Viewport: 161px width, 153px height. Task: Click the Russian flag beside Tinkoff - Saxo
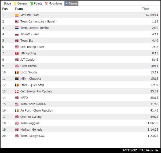tap(17, 34)
